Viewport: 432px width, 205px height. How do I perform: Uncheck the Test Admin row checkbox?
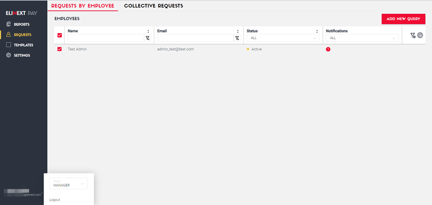[x=60, y=49]
